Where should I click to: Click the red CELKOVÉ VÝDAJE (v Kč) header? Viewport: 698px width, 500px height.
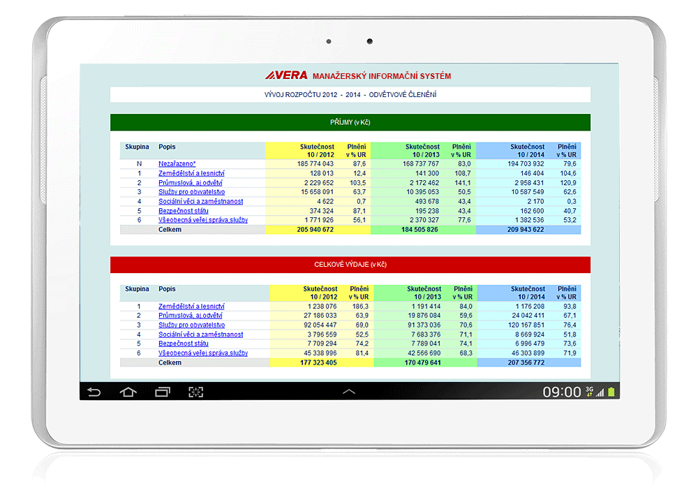click(x=350, y=265)
